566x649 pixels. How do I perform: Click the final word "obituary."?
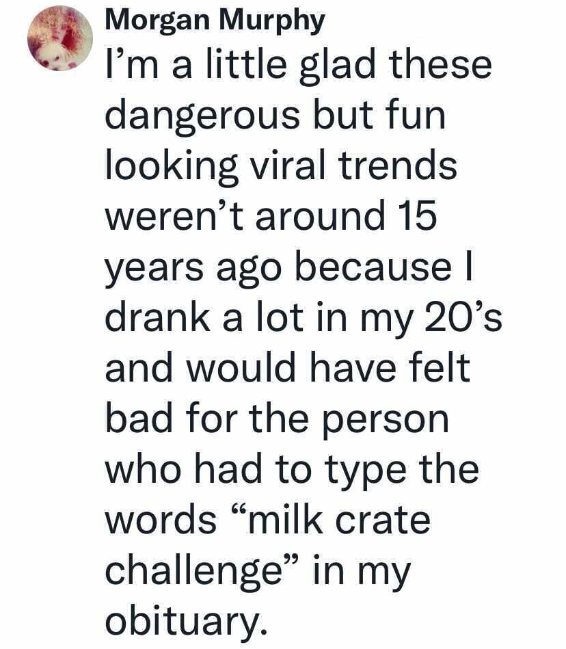tap(186, 621)
